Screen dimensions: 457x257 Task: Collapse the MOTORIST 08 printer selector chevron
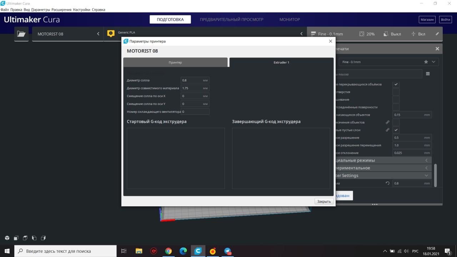tap(98, 34)
